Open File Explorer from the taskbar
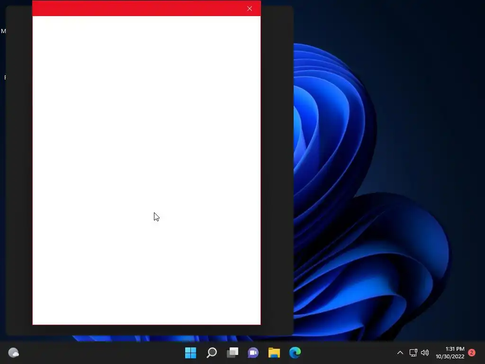 click(x=274, y=353)
